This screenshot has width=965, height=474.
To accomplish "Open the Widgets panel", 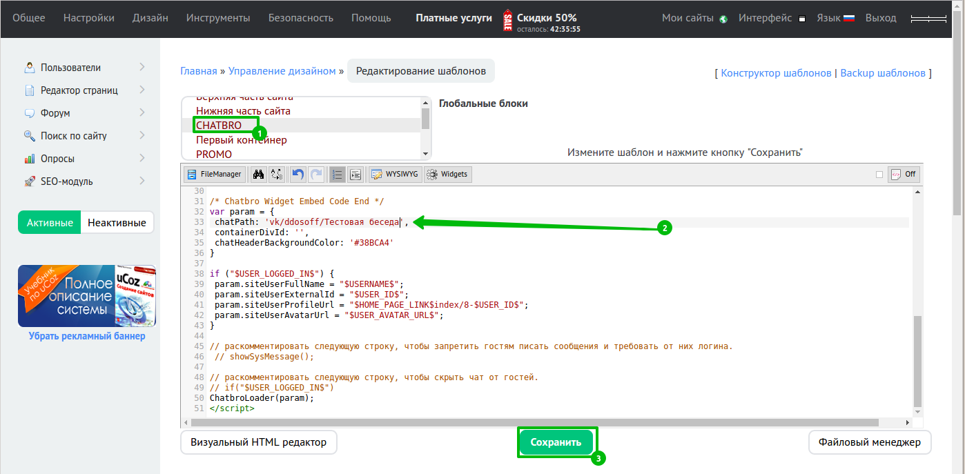I will click(447, 175).
